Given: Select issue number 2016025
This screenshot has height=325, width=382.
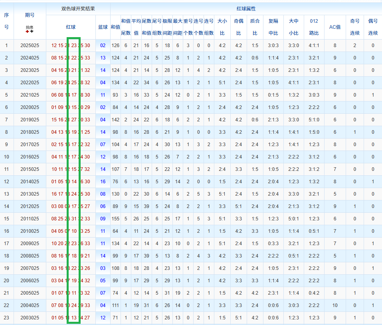Looking at the screenshot, I should pyautogui.click(x=30, y=157).
